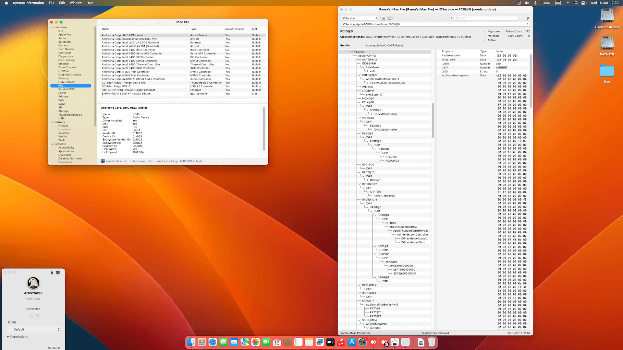Open Reminders from the Dock
The image size is (623, 350).
tap(299, 342)
